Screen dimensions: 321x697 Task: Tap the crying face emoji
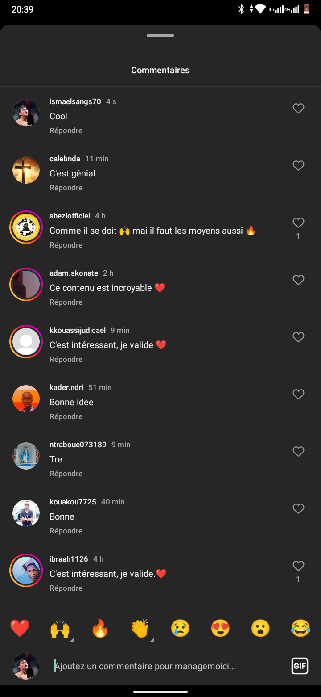tap(180, 628)
